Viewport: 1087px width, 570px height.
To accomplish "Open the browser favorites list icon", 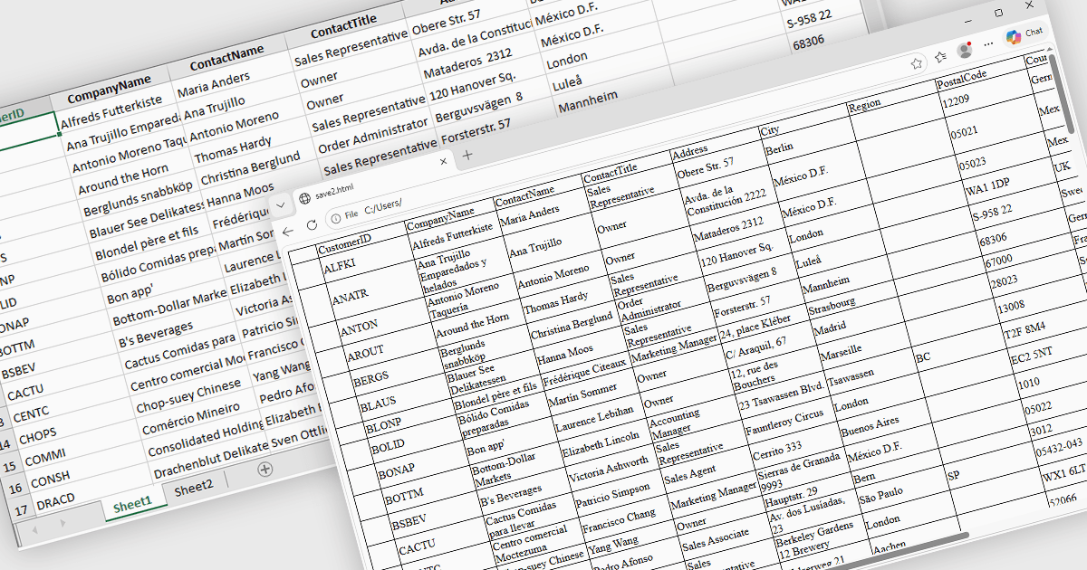I will coord(940,55).
